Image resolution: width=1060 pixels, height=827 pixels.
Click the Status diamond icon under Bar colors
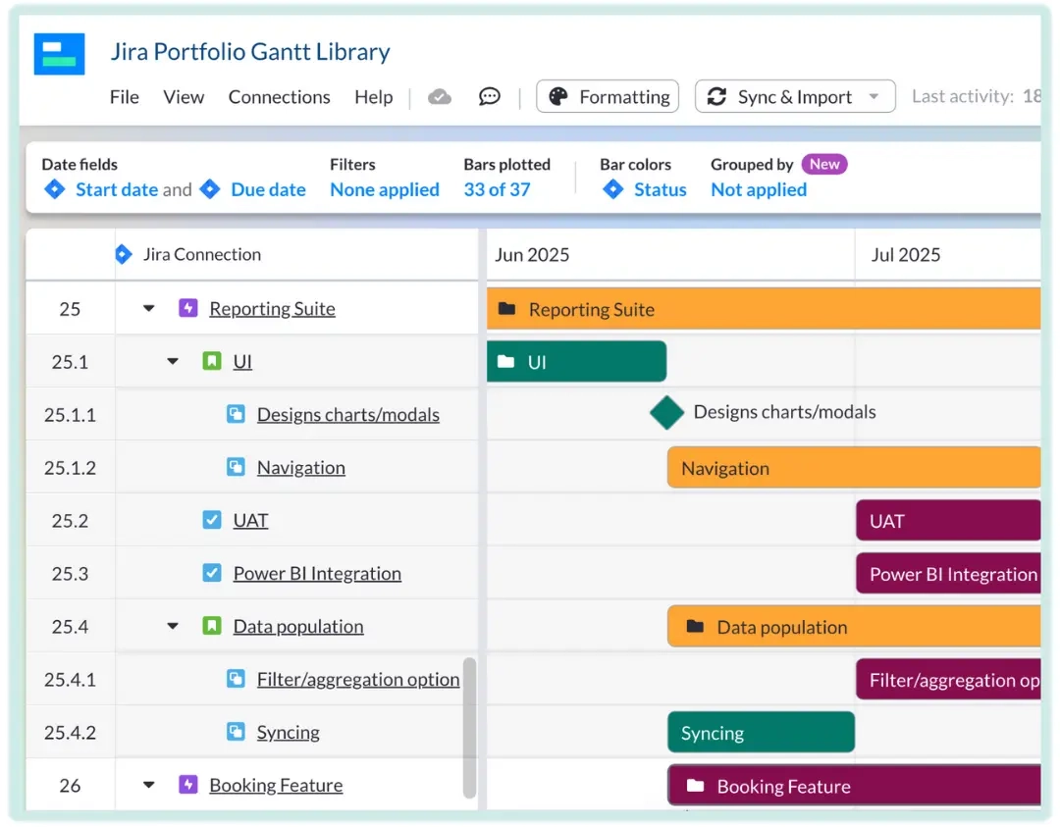pyautogui.click(x=613, y=189)
